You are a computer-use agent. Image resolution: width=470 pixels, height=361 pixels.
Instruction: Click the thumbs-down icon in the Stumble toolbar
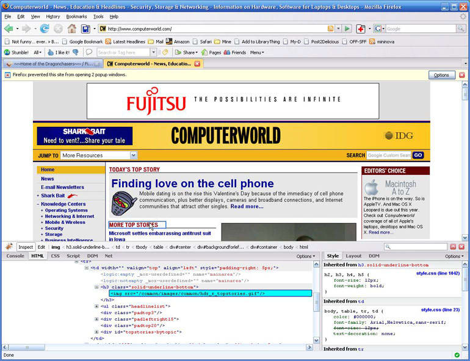[76, 52]
